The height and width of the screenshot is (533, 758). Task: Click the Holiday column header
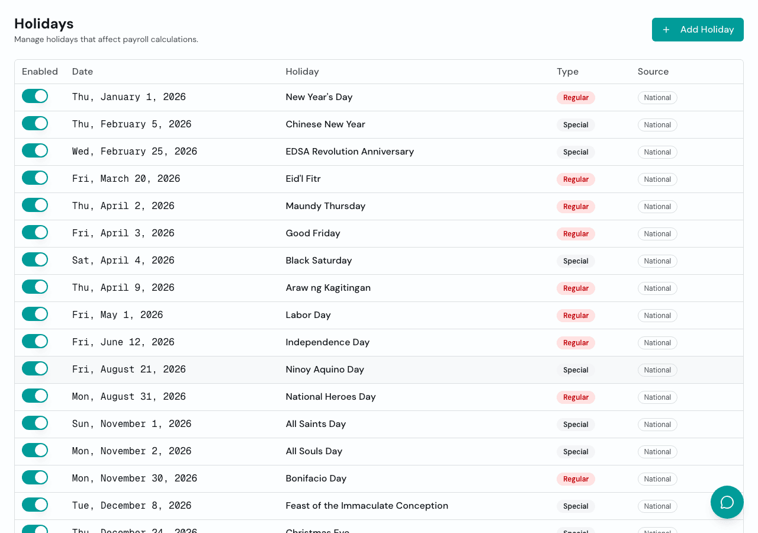(302, 72)
